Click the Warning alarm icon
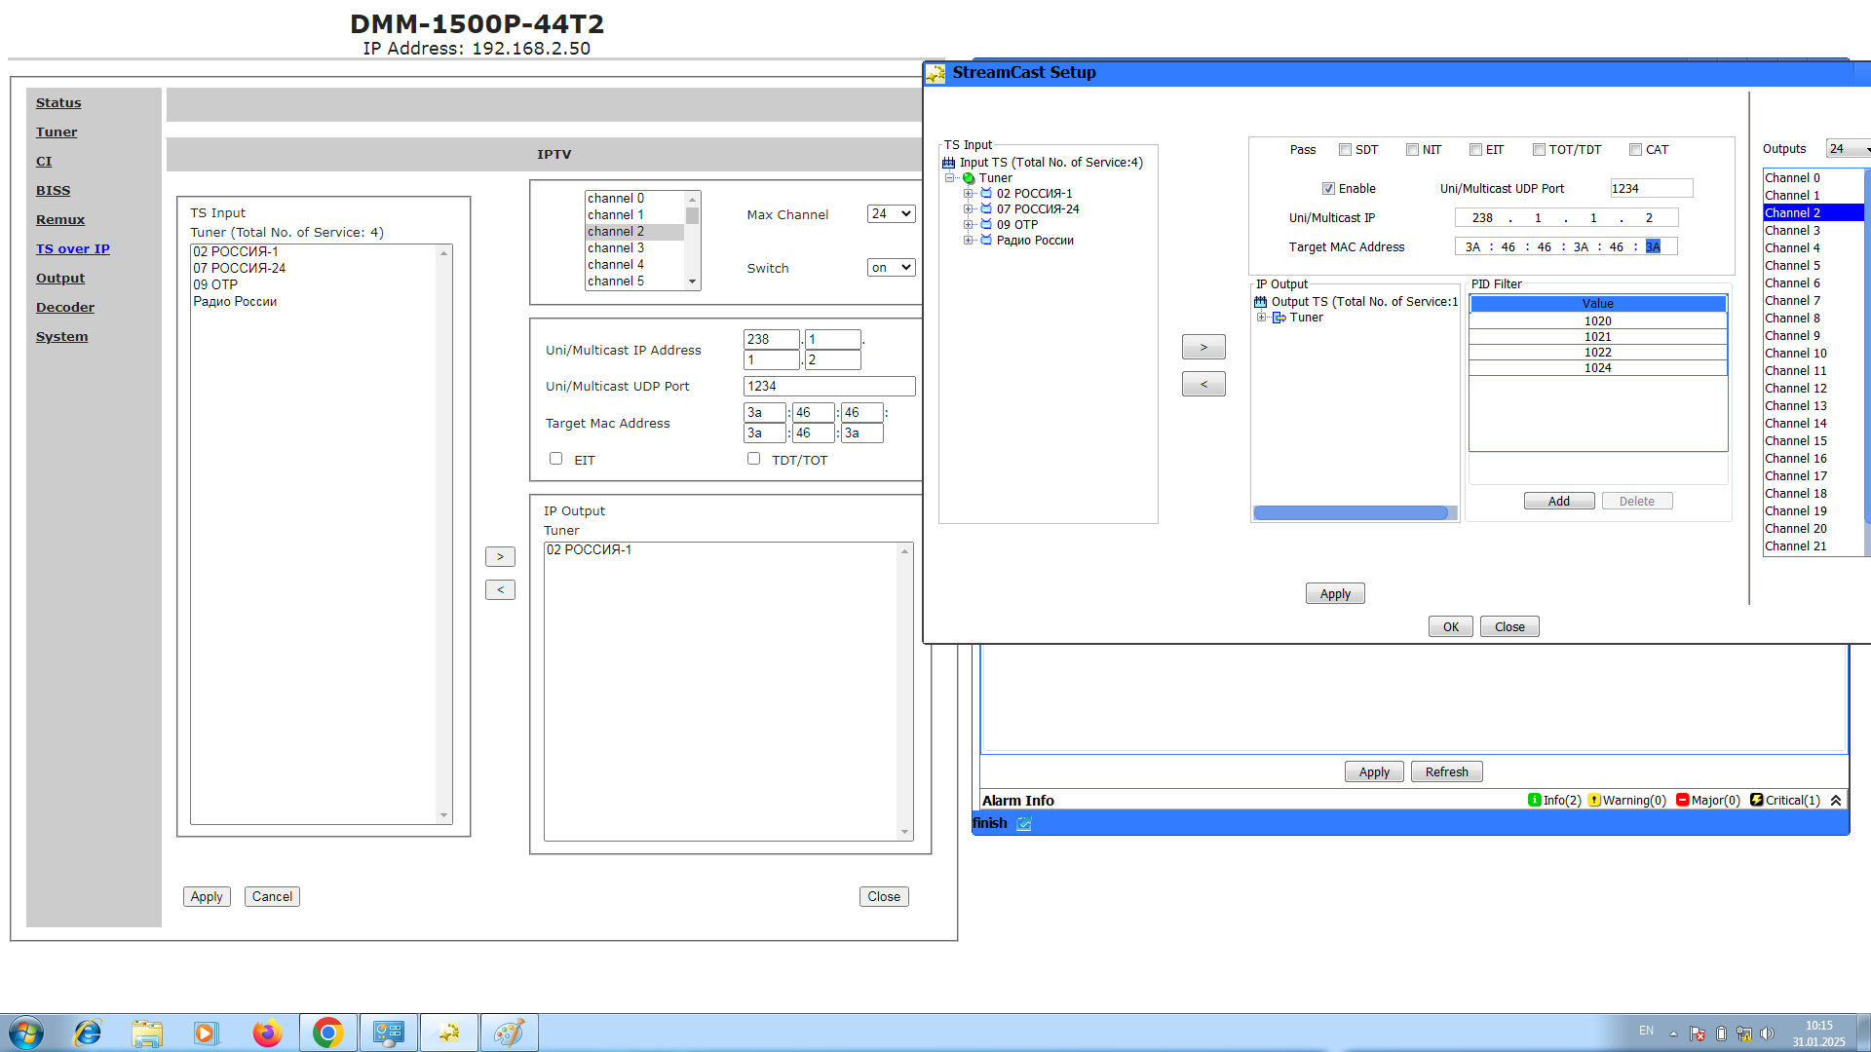 click(x=1594, y=800)
